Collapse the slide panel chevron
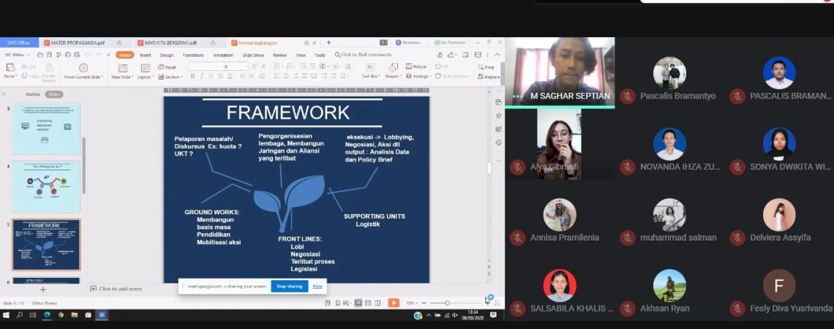Screen dimensions: 834x329 [x=4, y=94]
